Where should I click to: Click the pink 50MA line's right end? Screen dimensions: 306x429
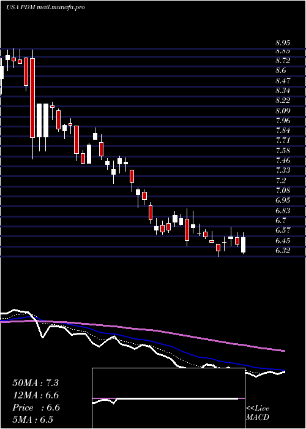[284, 351]
